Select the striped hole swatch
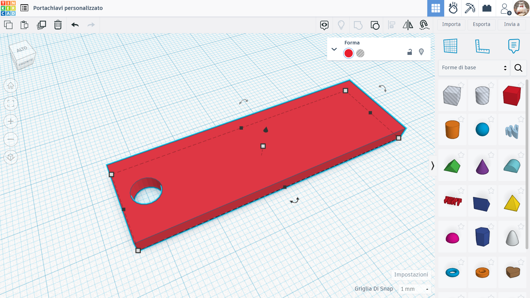Screen dimensions: 530x298 pos(360,53)
